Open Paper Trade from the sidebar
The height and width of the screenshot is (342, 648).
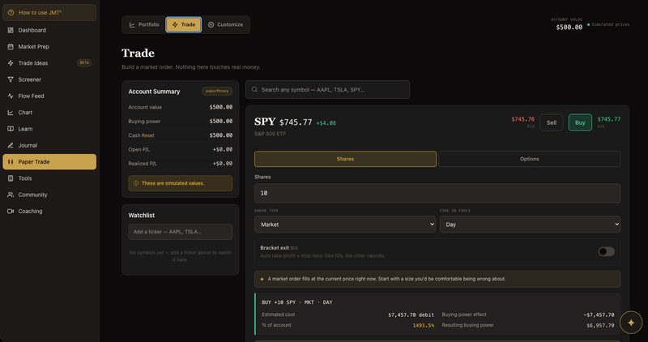49,162
